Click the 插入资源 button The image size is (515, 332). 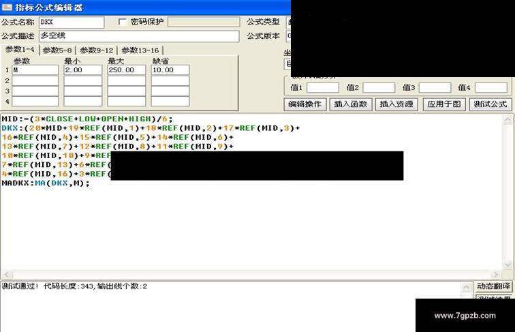[x=396, y=104]
